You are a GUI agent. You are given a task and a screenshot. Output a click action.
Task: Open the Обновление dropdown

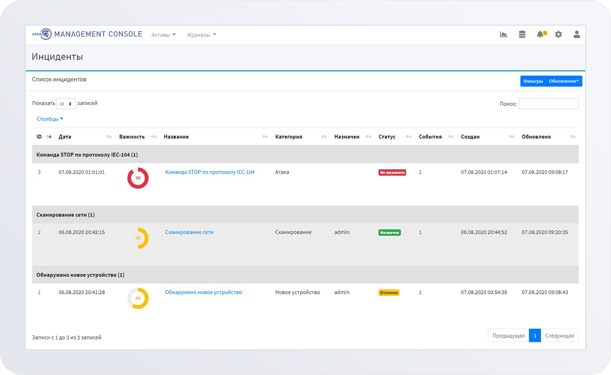click(564, 81)
